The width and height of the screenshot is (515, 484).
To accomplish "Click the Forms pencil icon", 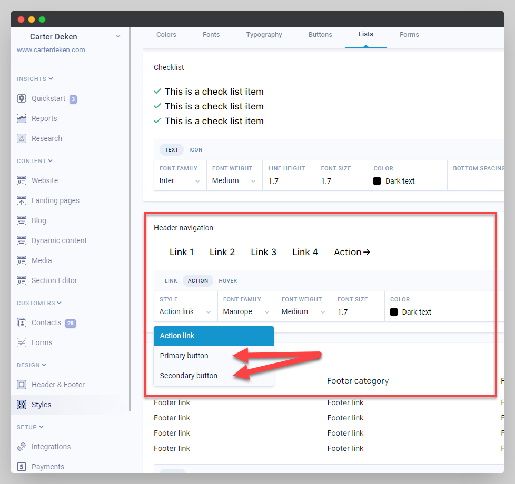I will click(22, 342).
